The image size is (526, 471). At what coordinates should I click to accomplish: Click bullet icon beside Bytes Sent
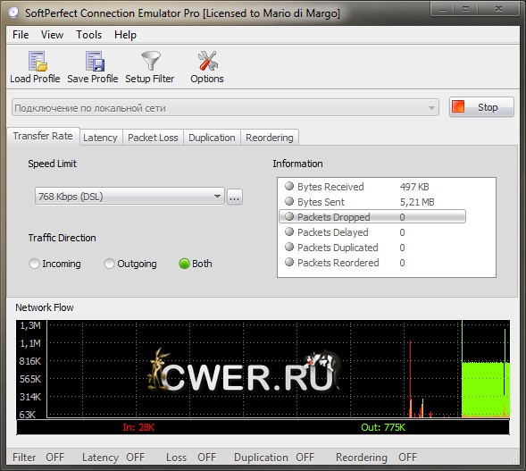click(x=289, y=201)
